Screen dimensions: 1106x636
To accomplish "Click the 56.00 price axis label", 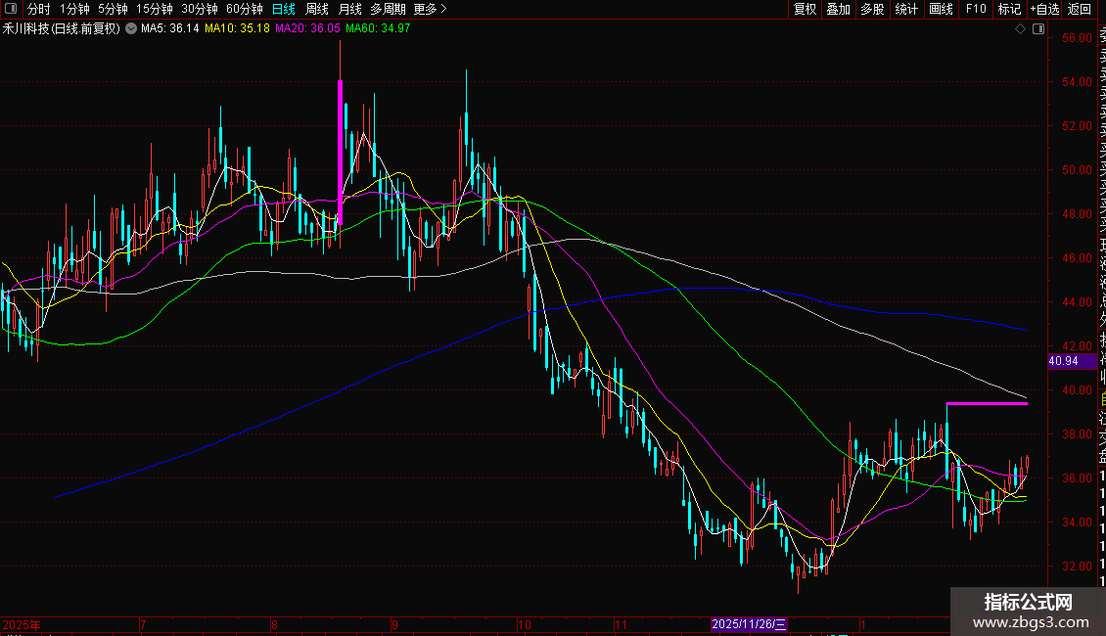I will 1077,38.
